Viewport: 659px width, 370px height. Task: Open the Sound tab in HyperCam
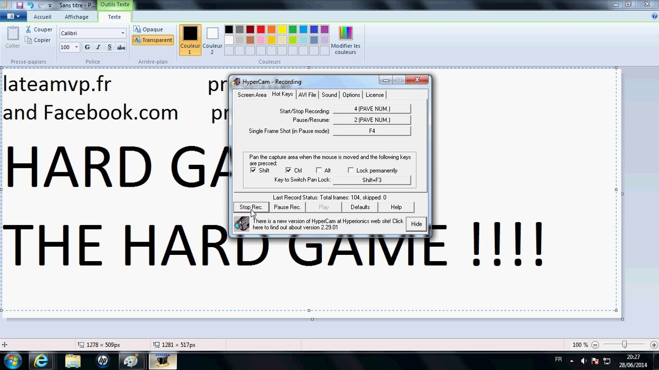329,95
